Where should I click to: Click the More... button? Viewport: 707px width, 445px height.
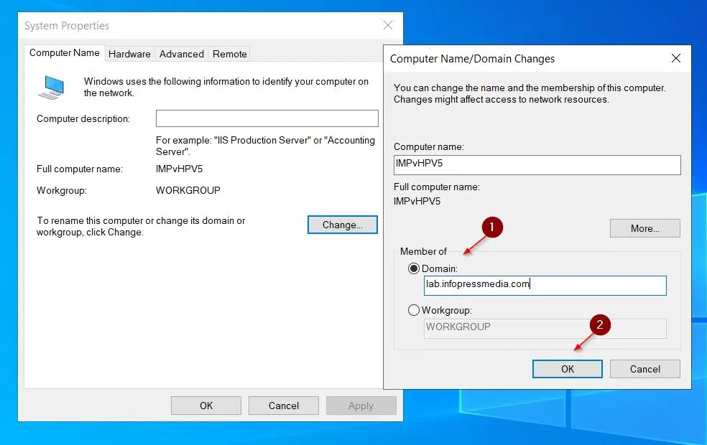[x=644, y=228]
